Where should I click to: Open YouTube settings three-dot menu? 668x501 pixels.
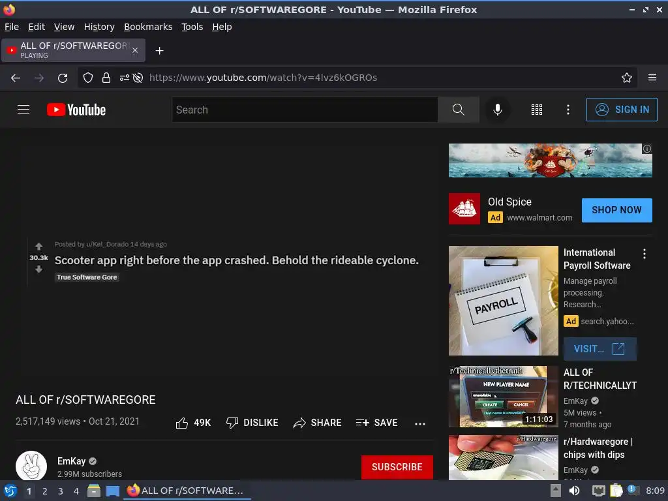coord(568,110)
